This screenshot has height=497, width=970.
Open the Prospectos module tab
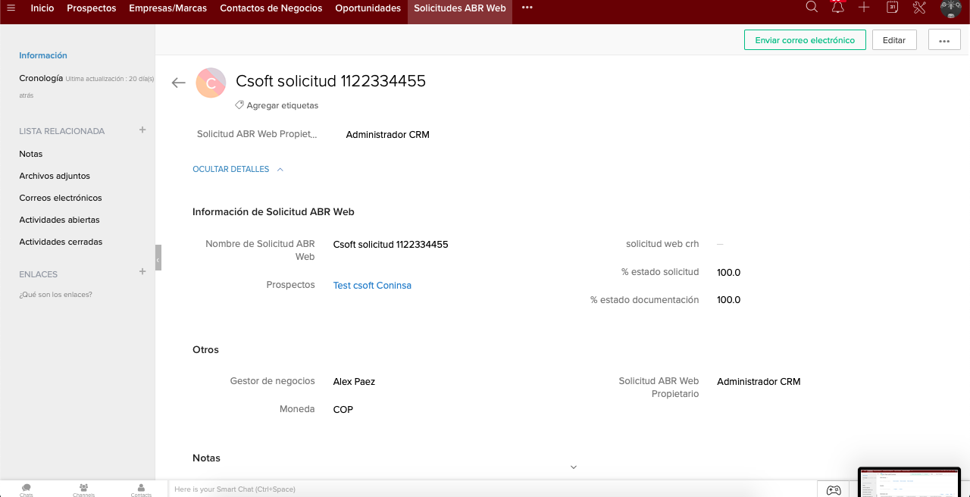(91, 8)
